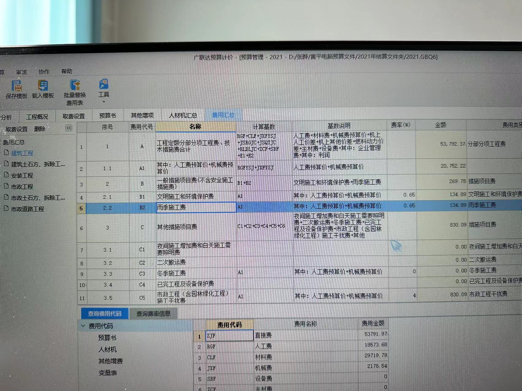This screenshot has width=522, height=391.
Task: Click the 费用金额 column header
Action: click(373, 323)
